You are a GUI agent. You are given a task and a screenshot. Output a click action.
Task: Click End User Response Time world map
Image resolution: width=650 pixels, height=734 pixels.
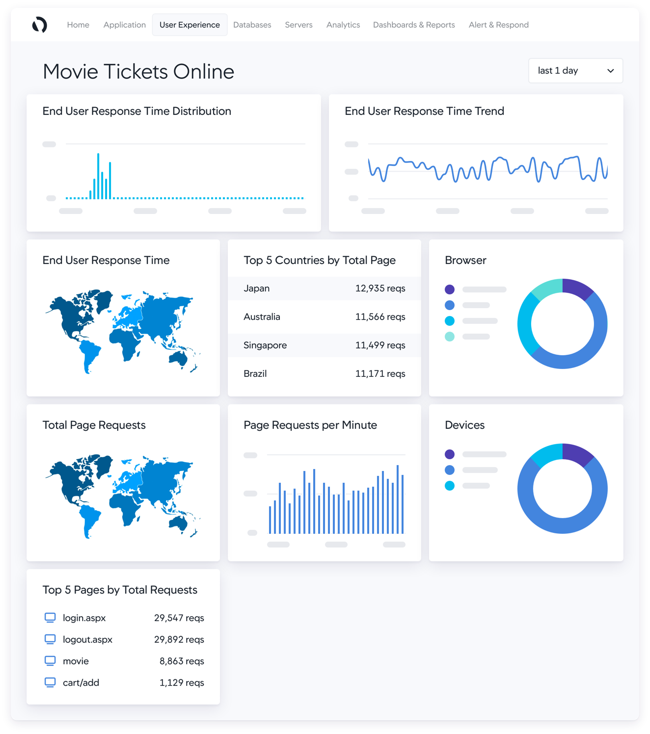coord(123,331)
